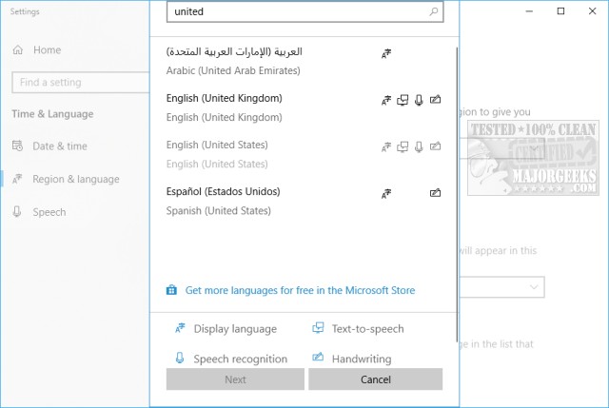Image resolution: width=609 pixels, height=408 pixels.
Task: Go to the Speech settings page
Action: point(49,212)
